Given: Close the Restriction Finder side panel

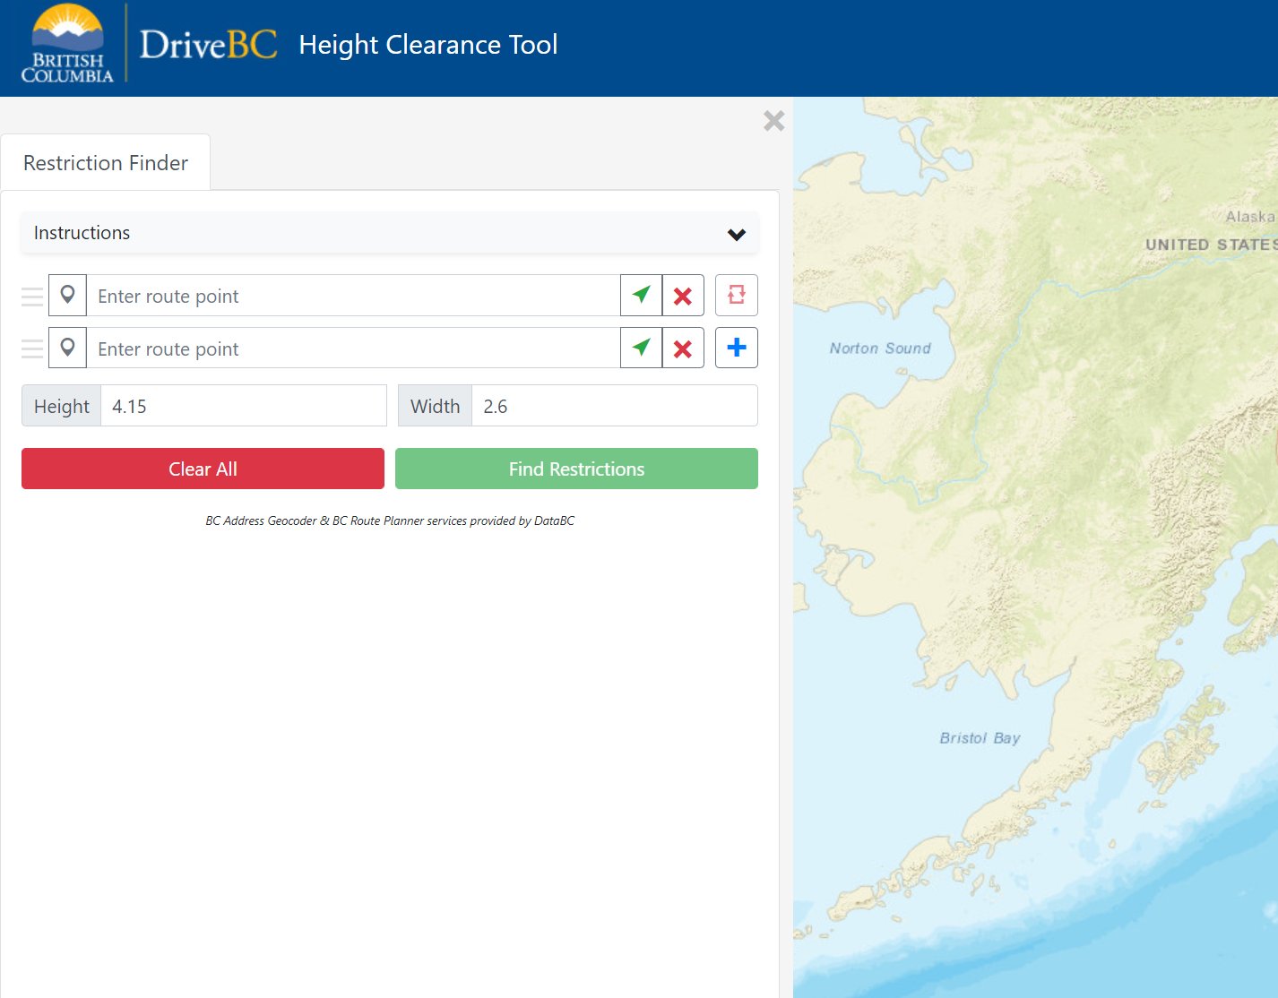Looking at the screenshot, I should click(774, 121).
